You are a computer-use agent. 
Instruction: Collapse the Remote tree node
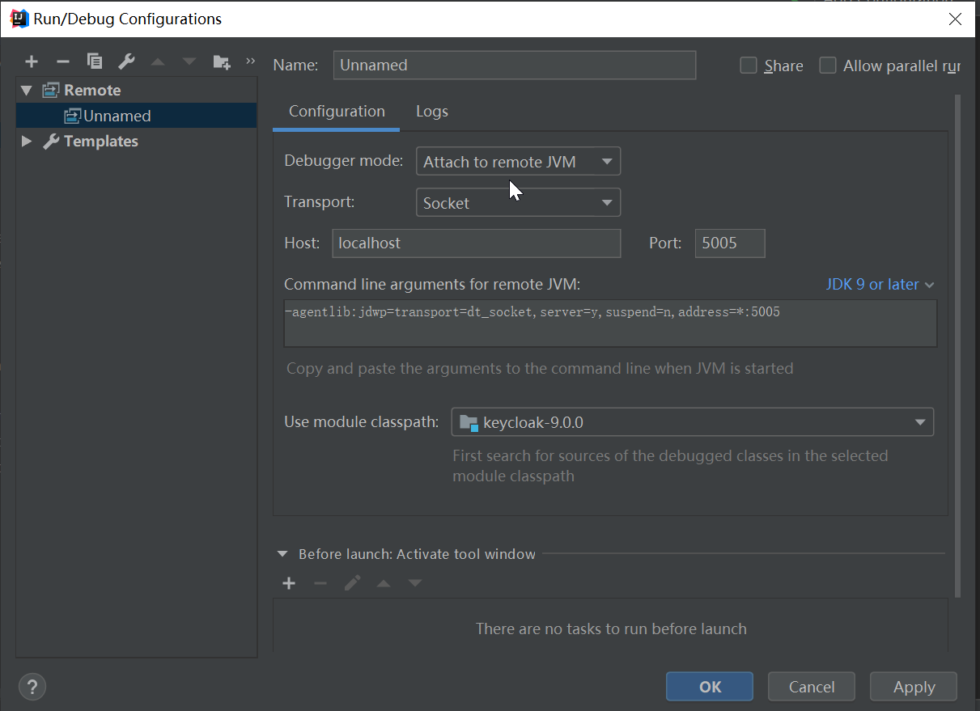pyautogui.click(x=27, y=91)
